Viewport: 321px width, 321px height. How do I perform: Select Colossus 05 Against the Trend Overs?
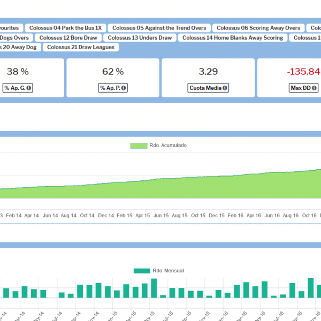pyautogui.click(x=159, y=28)
